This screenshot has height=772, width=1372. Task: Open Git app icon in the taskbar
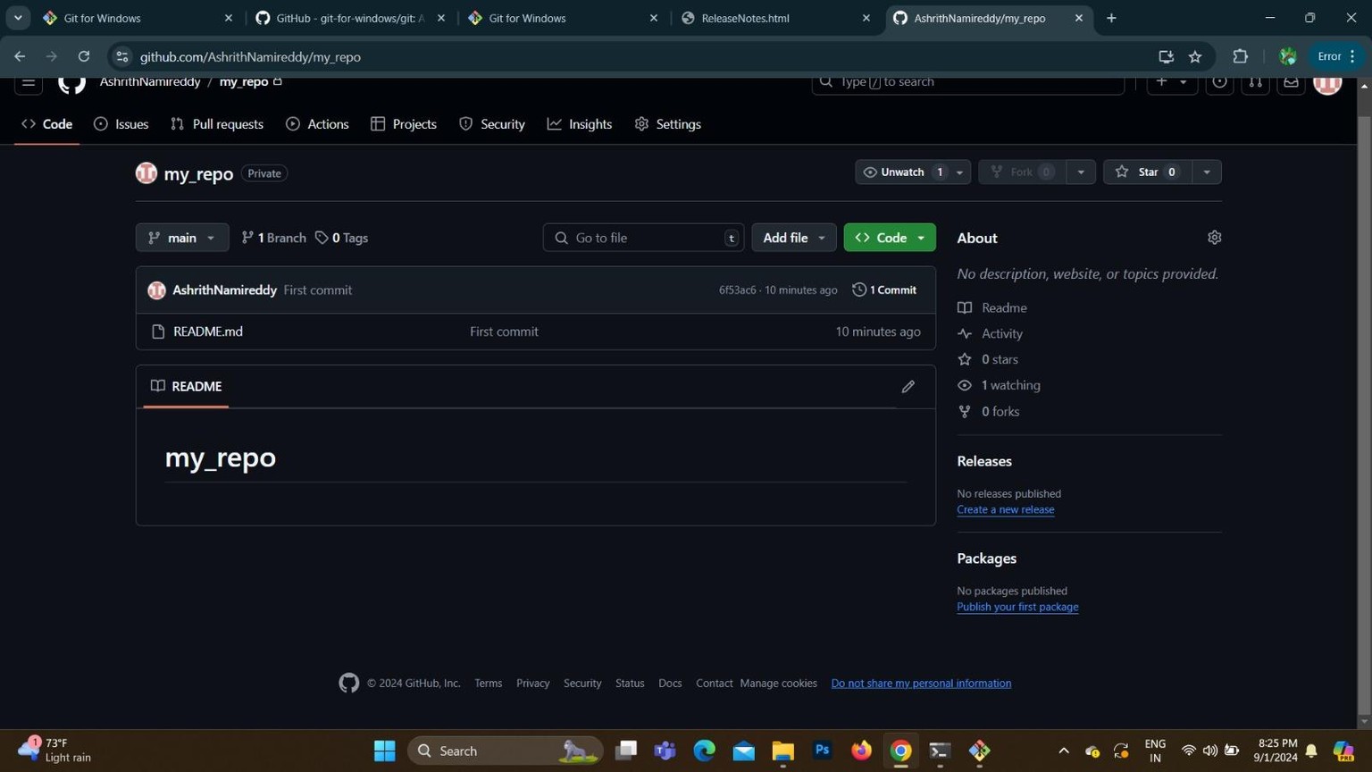979,751
